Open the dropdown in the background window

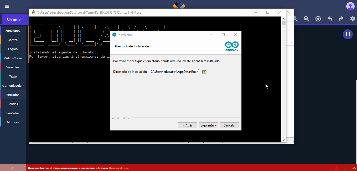292,42
